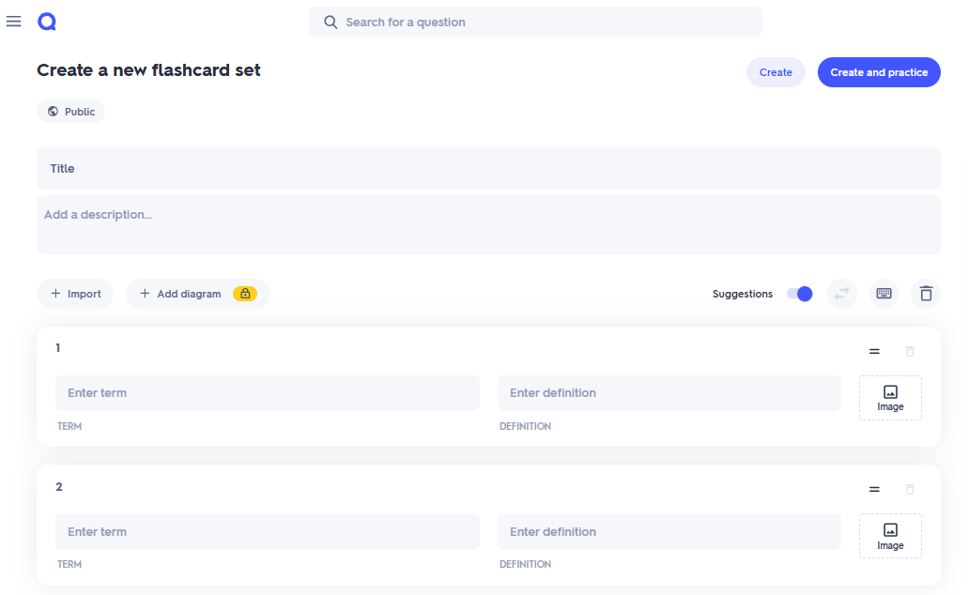Grab the reorder handle on card 2
The width and height of the screenshot is (968, 595).
(x=874, y=490)
